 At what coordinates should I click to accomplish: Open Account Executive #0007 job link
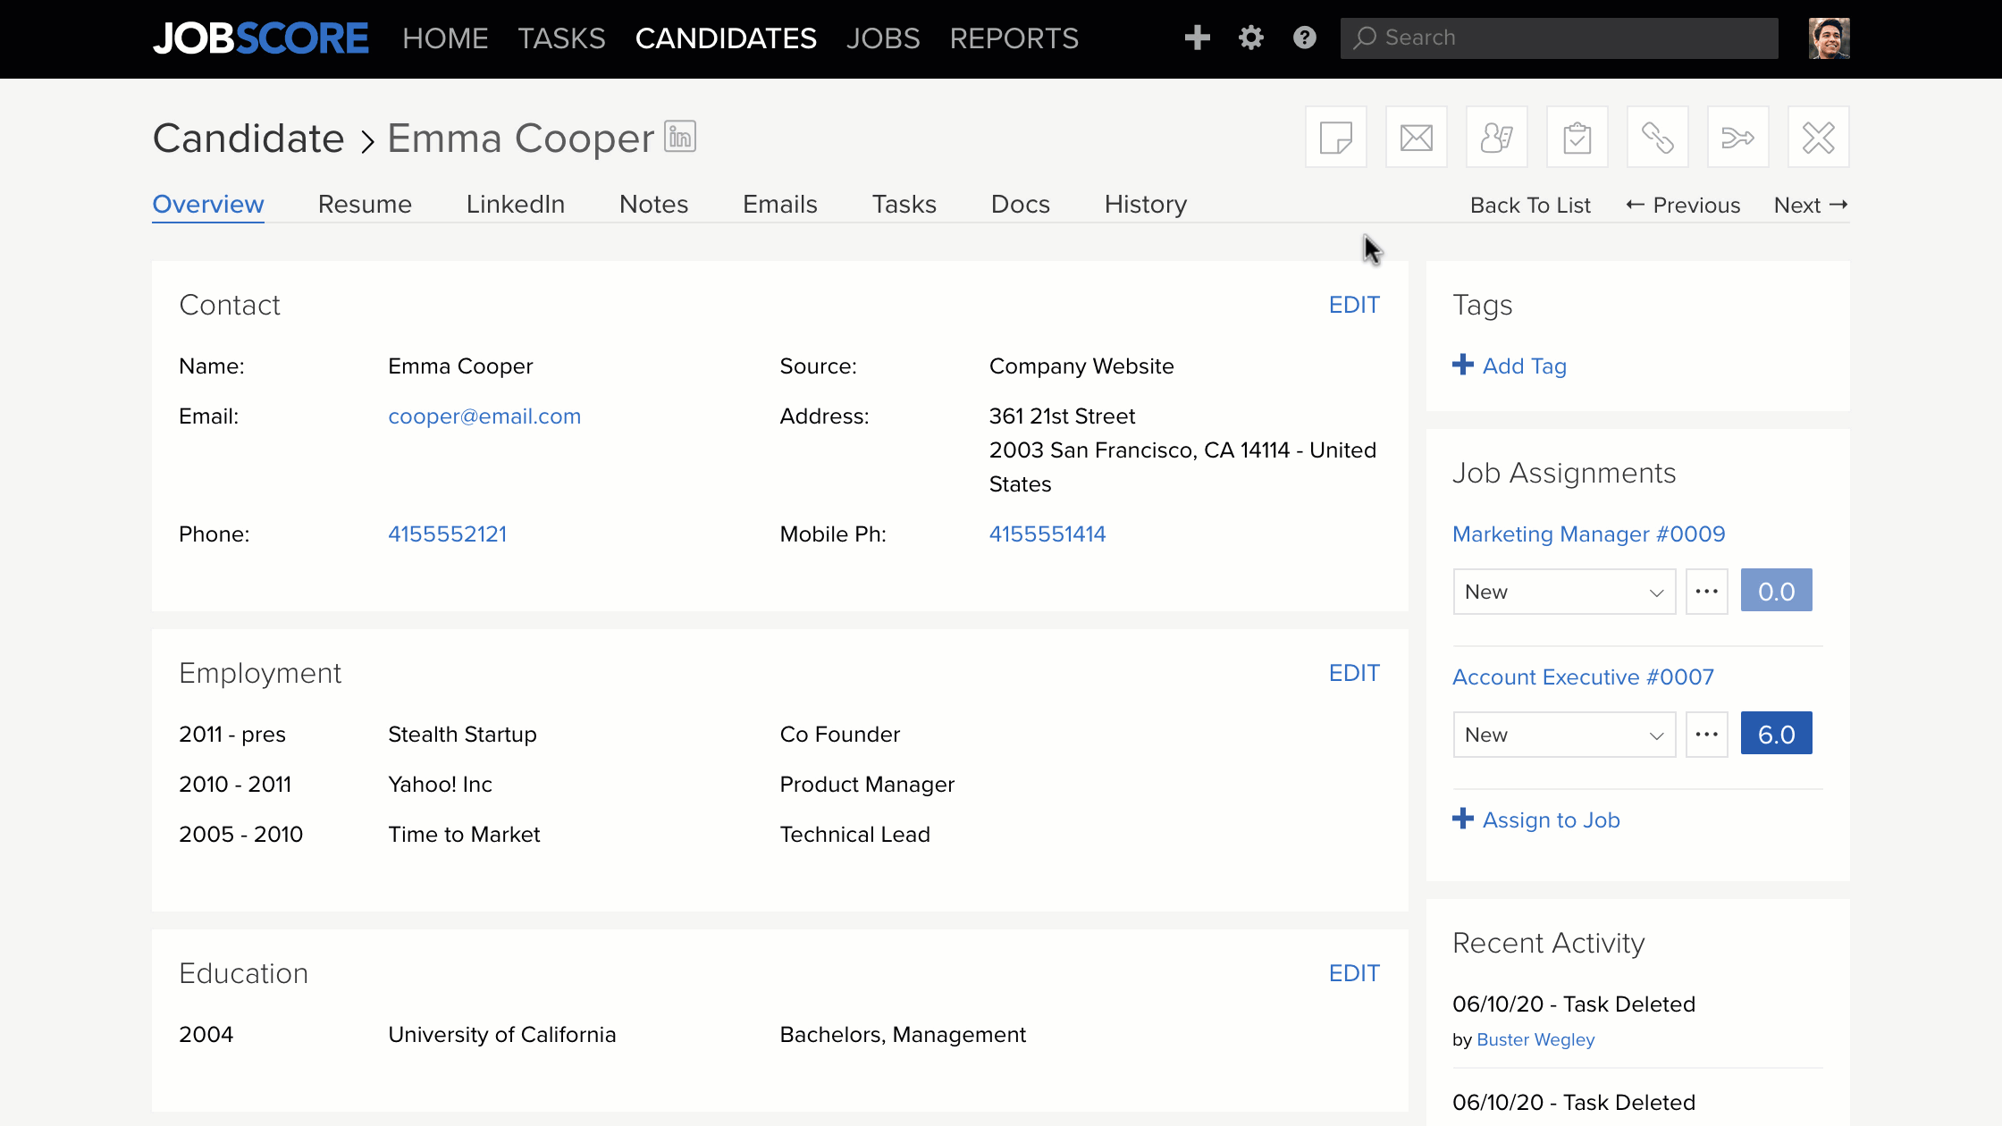pos(1583,677)
